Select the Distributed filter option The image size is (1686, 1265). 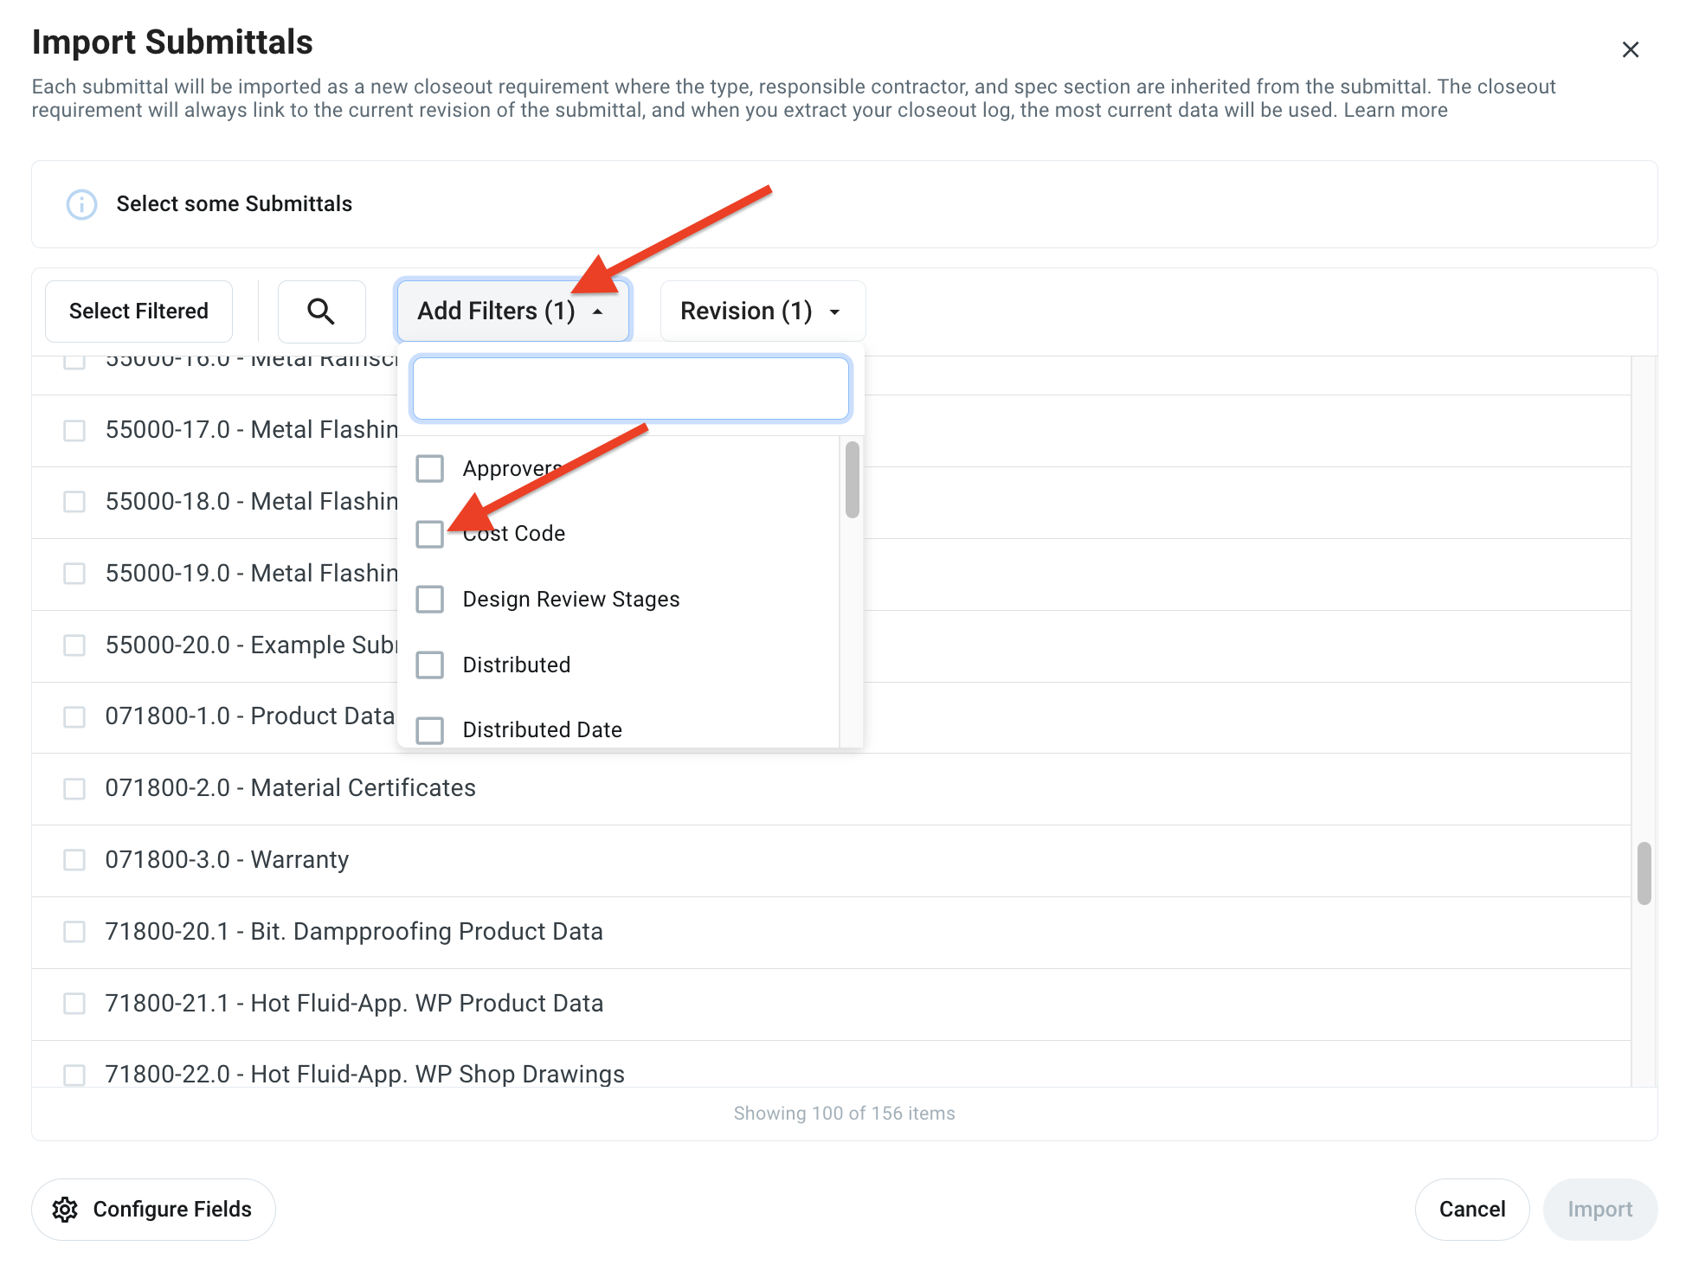430,665
